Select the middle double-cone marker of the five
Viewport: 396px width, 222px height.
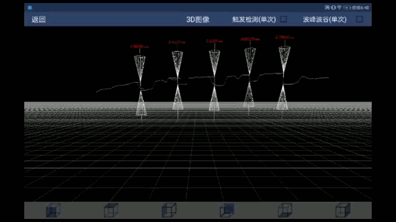(214, 81)
